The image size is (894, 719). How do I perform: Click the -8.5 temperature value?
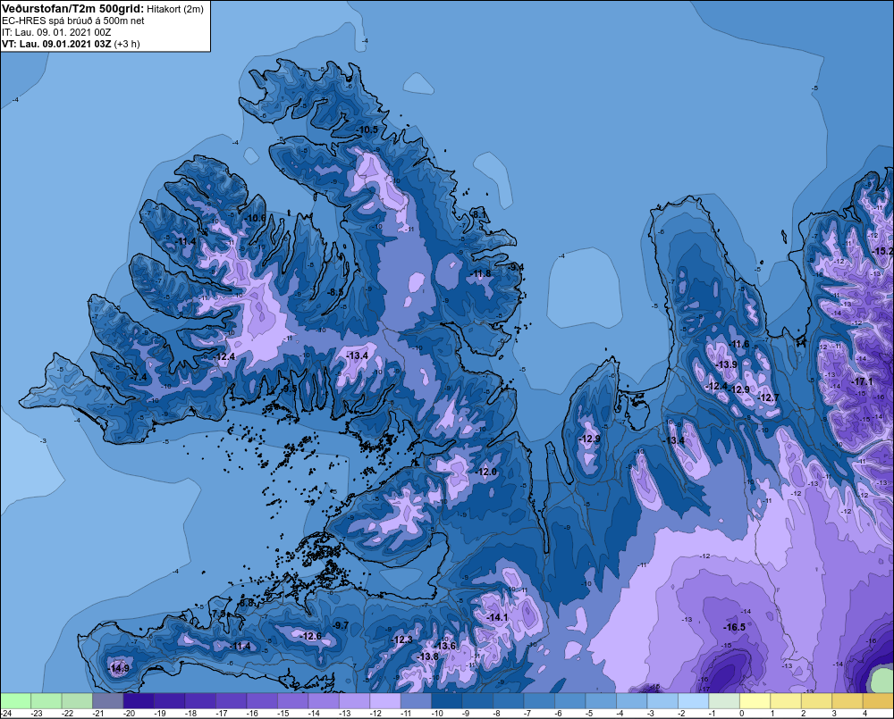336,292
